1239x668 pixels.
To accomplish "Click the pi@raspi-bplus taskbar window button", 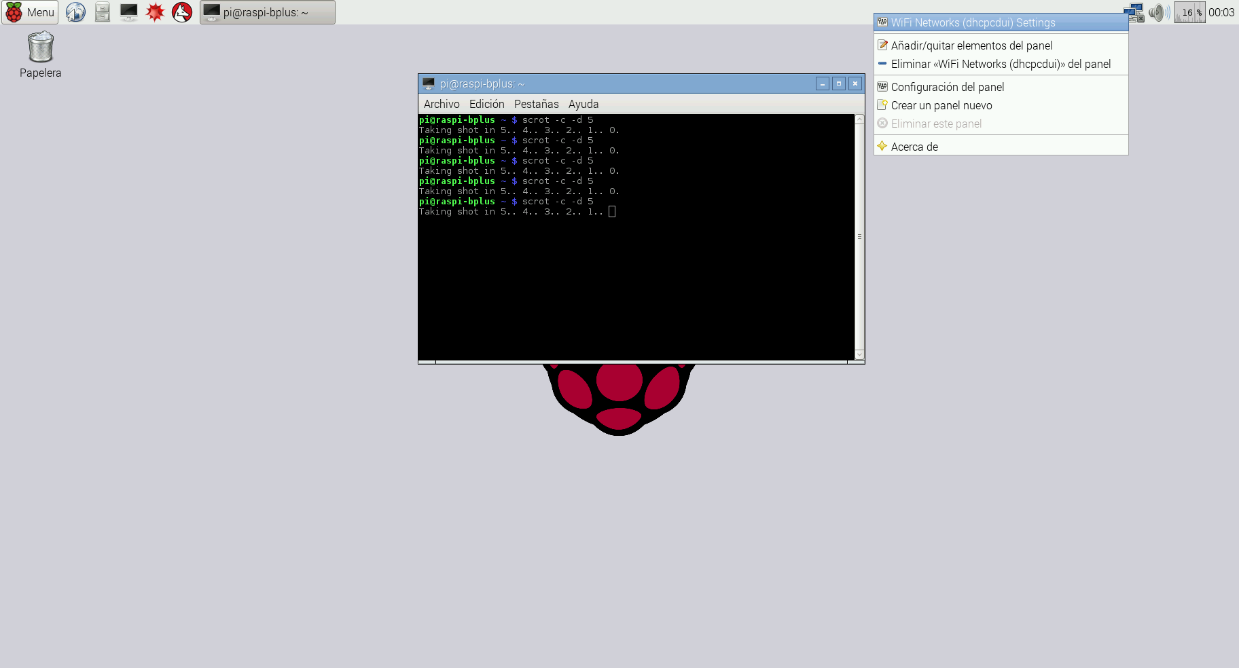I will point(267,12).
